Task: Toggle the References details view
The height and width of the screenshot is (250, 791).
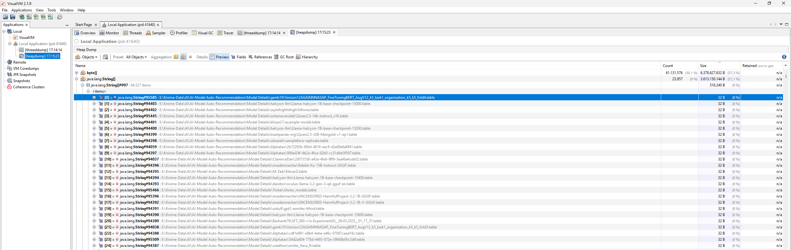Action: tap(260, 57)
